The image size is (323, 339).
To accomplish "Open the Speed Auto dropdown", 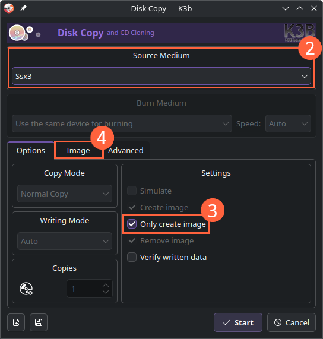I will coord(288,123).
